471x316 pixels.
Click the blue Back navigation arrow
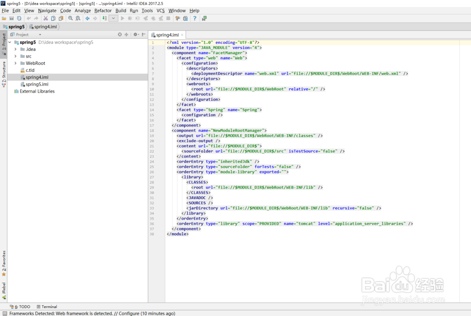(x=88, y=19)
